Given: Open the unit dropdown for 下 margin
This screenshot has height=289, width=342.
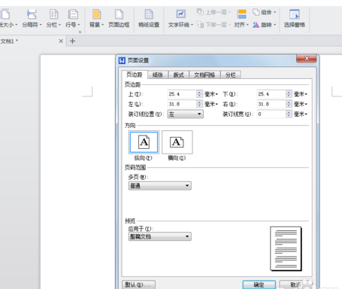Looking at the screenshot, I should [301, 94].
